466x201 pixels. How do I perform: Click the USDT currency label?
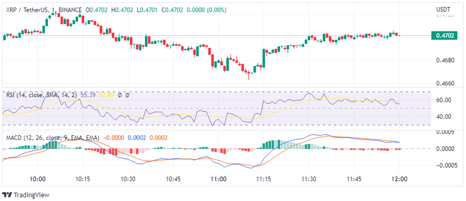(443, 10)
